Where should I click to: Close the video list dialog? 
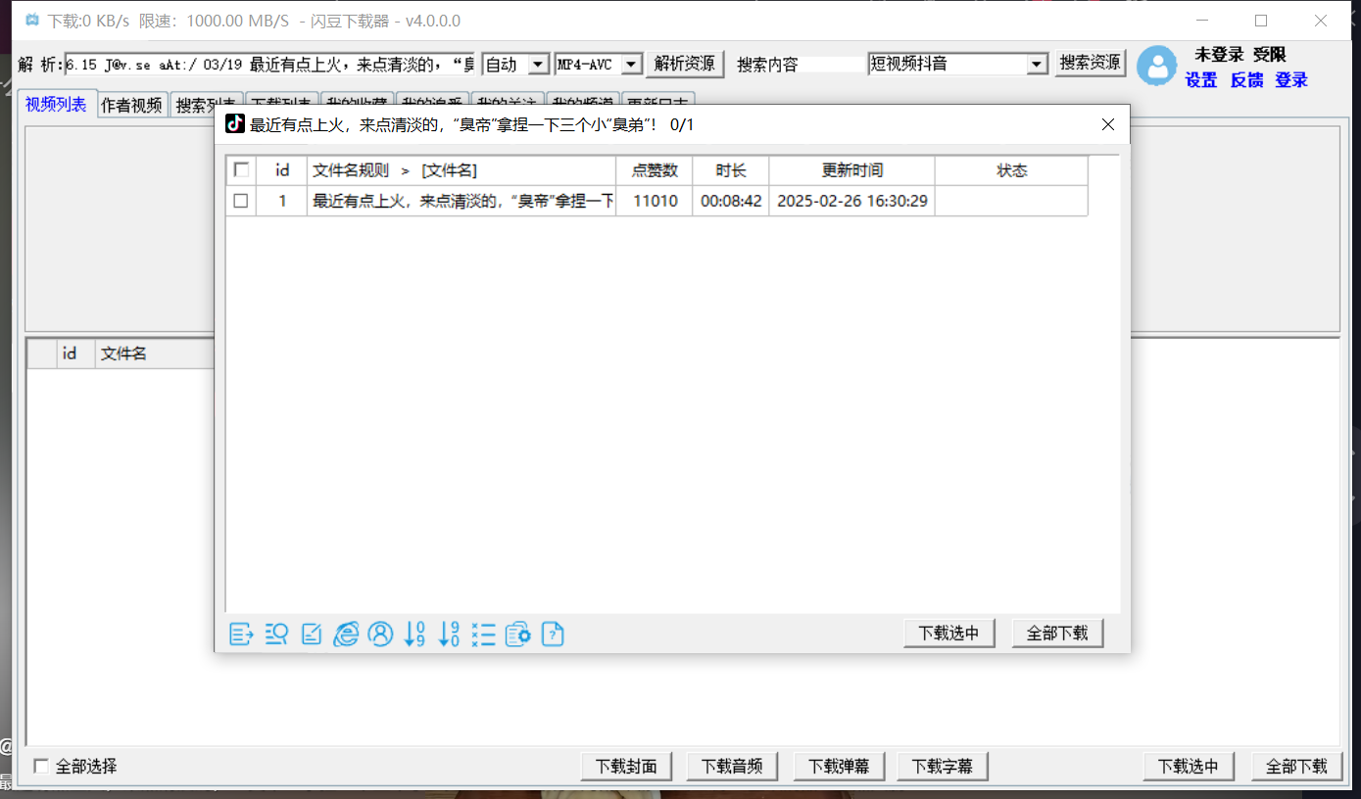click(x=1108, y=125)
